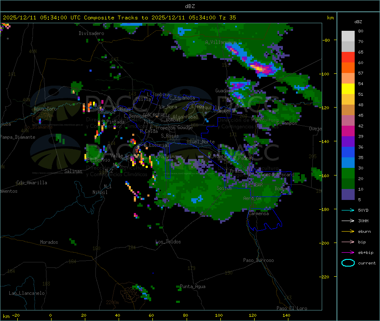Select the Bowen place label
The height and width of the screenshot is (321, 380).
pyautogui.click(x=281, y=188)
